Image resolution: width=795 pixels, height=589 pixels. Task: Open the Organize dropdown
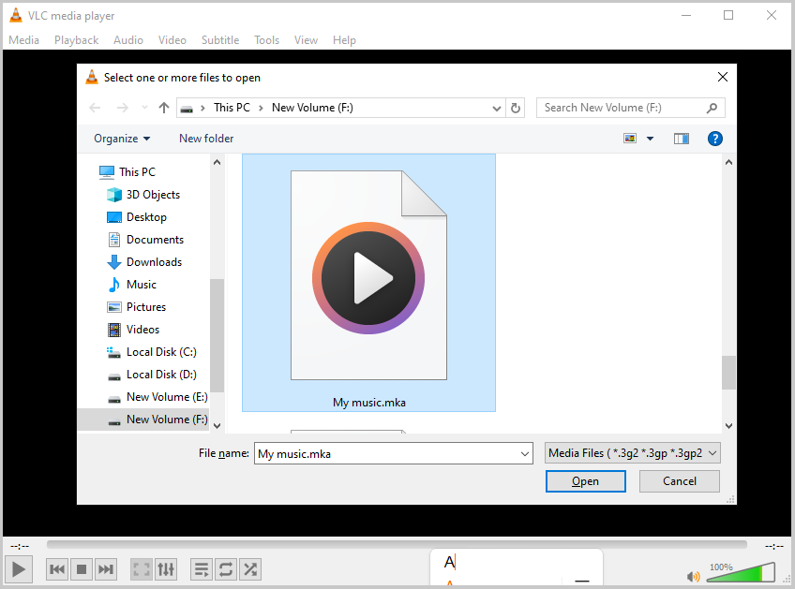tap(122, 139)
